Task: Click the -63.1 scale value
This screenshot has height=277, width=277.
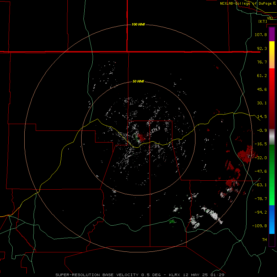Action: coord(261,185)
